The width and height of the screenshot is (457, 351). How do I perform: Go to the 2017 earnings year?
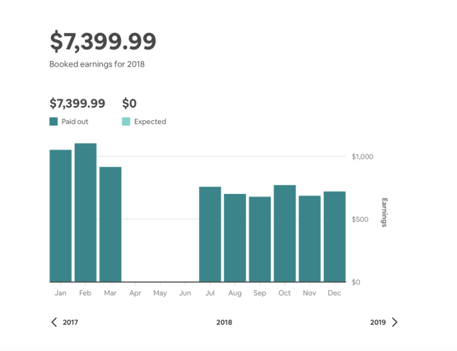pos(70,322)
